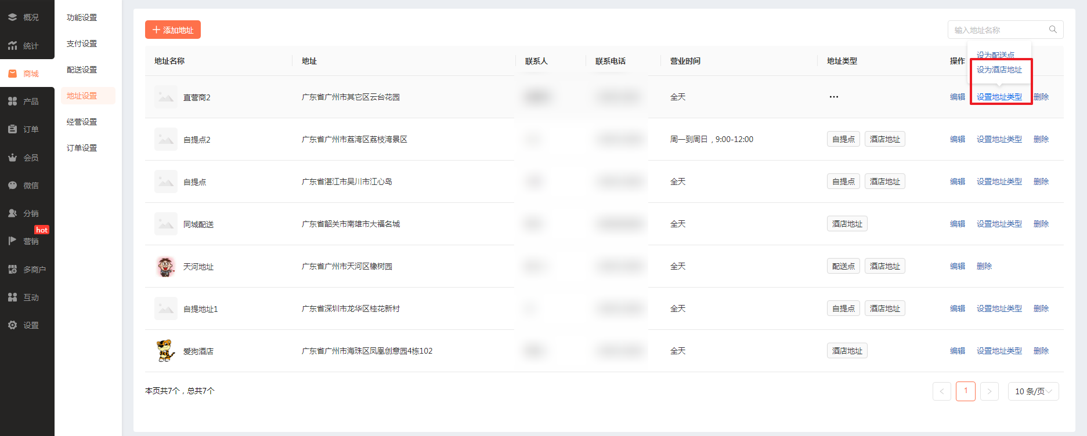Open 订单设置 submenu item
Screen dimensions: 1087x436
(82, 148)
